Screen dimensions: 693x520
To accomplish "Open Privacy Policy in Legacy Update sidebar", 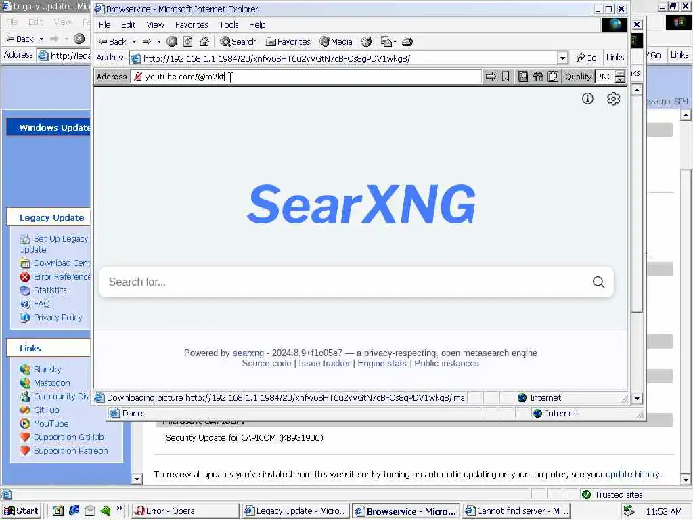I will coord(58,318).
